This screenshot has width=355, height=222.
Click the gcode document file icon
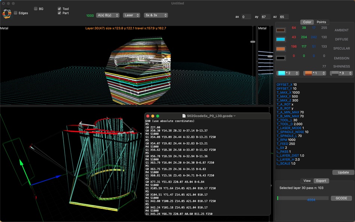(184, 116)
